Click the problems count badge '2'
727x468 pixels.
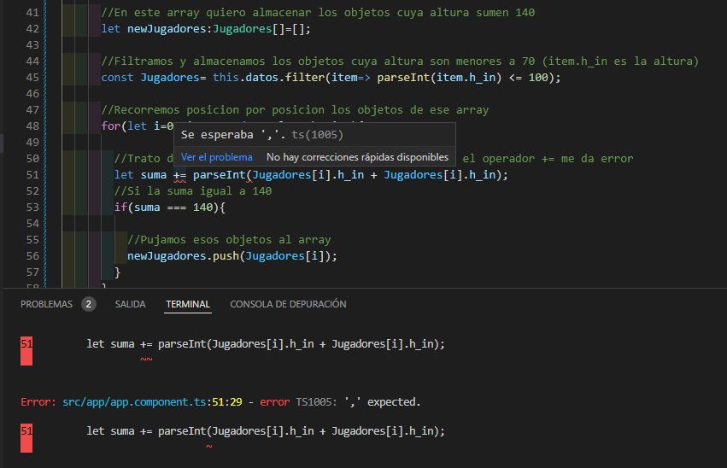(88, 304)
